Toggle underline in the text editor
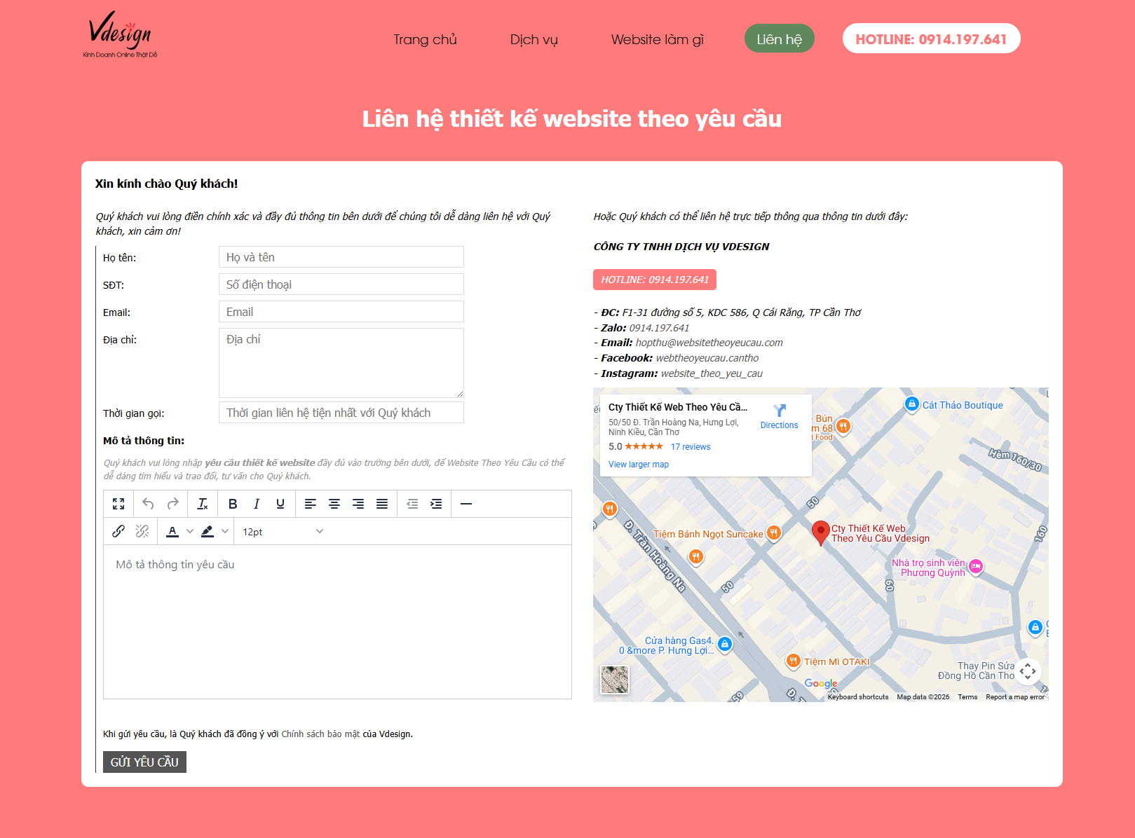 pos(280,503)
